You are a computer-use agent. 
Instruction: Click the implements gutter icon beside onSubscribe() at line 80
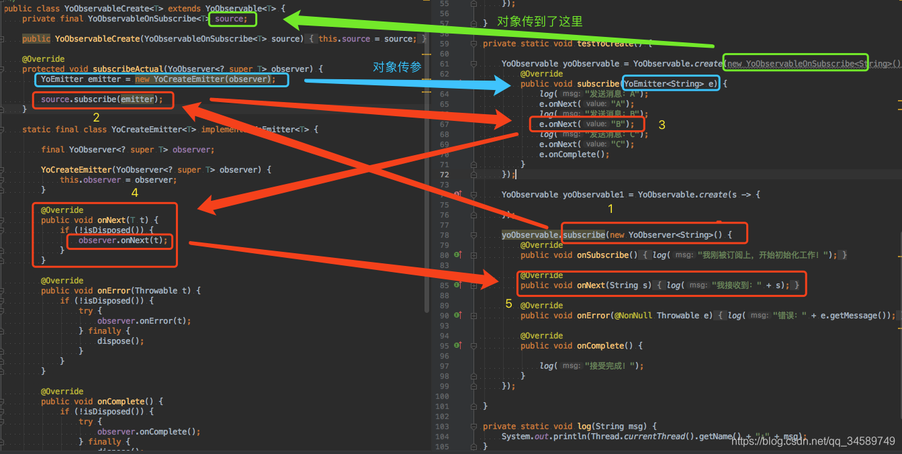(458, 255)
